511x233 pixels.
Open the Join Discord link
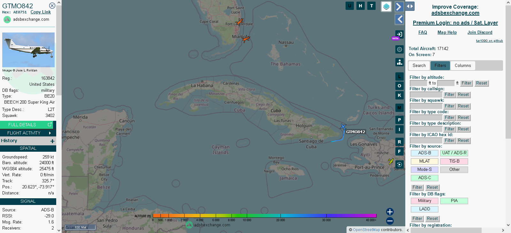480,33
